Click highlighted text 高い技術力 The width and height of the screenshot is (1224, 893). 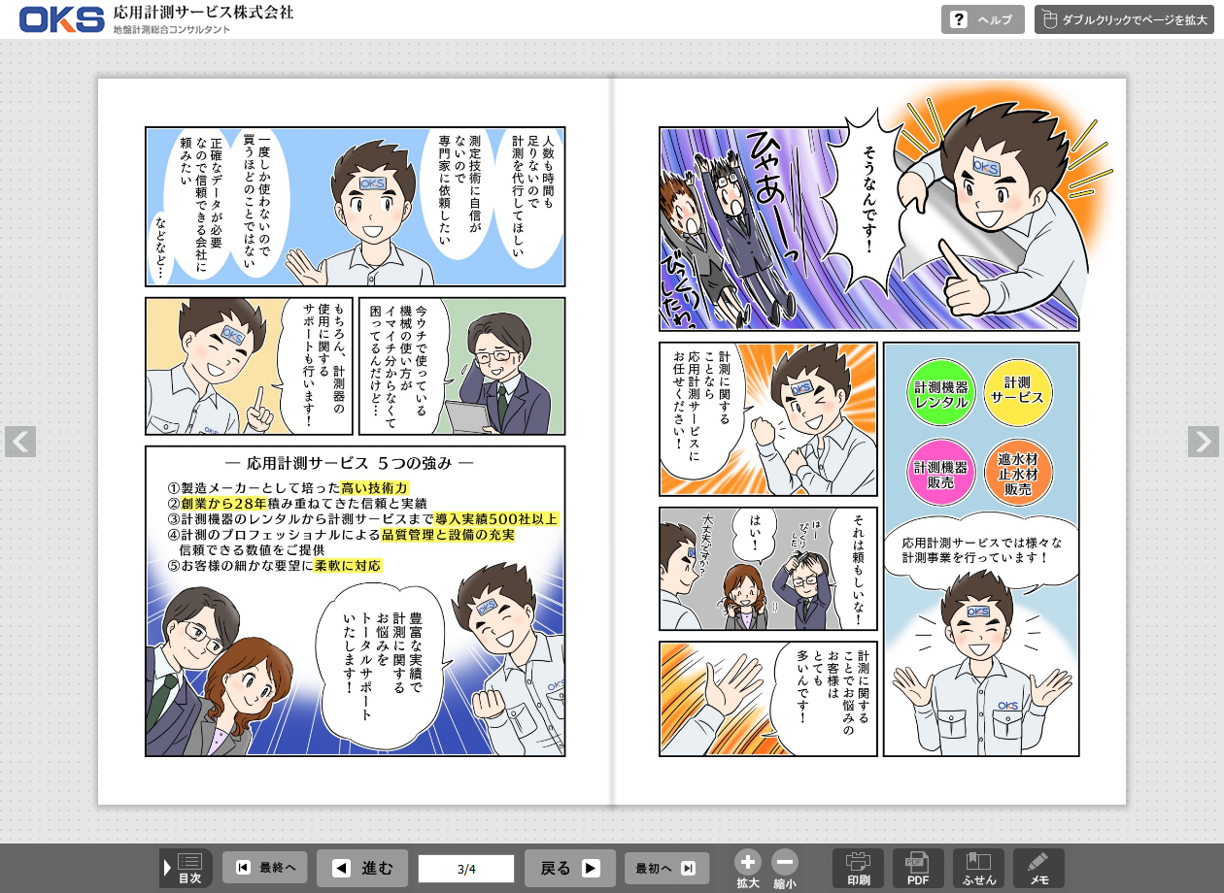pyautogui.click(x=374, y=487)
